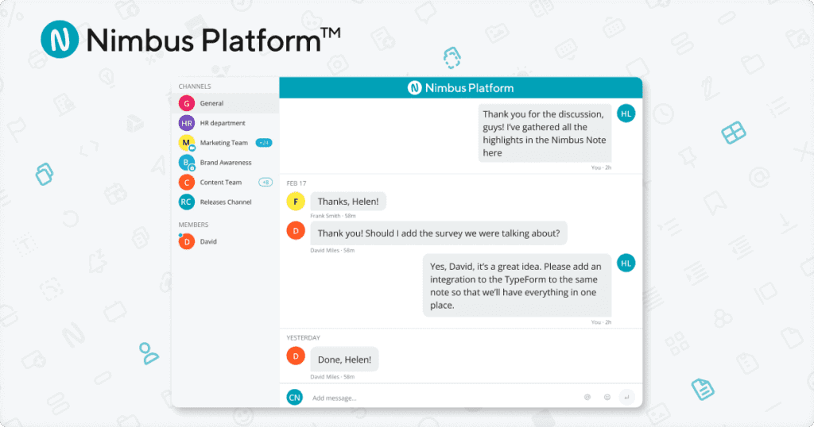814x427 pixels.
Task: Click the mention @ icon in message bar
Action: coord(587,397)
